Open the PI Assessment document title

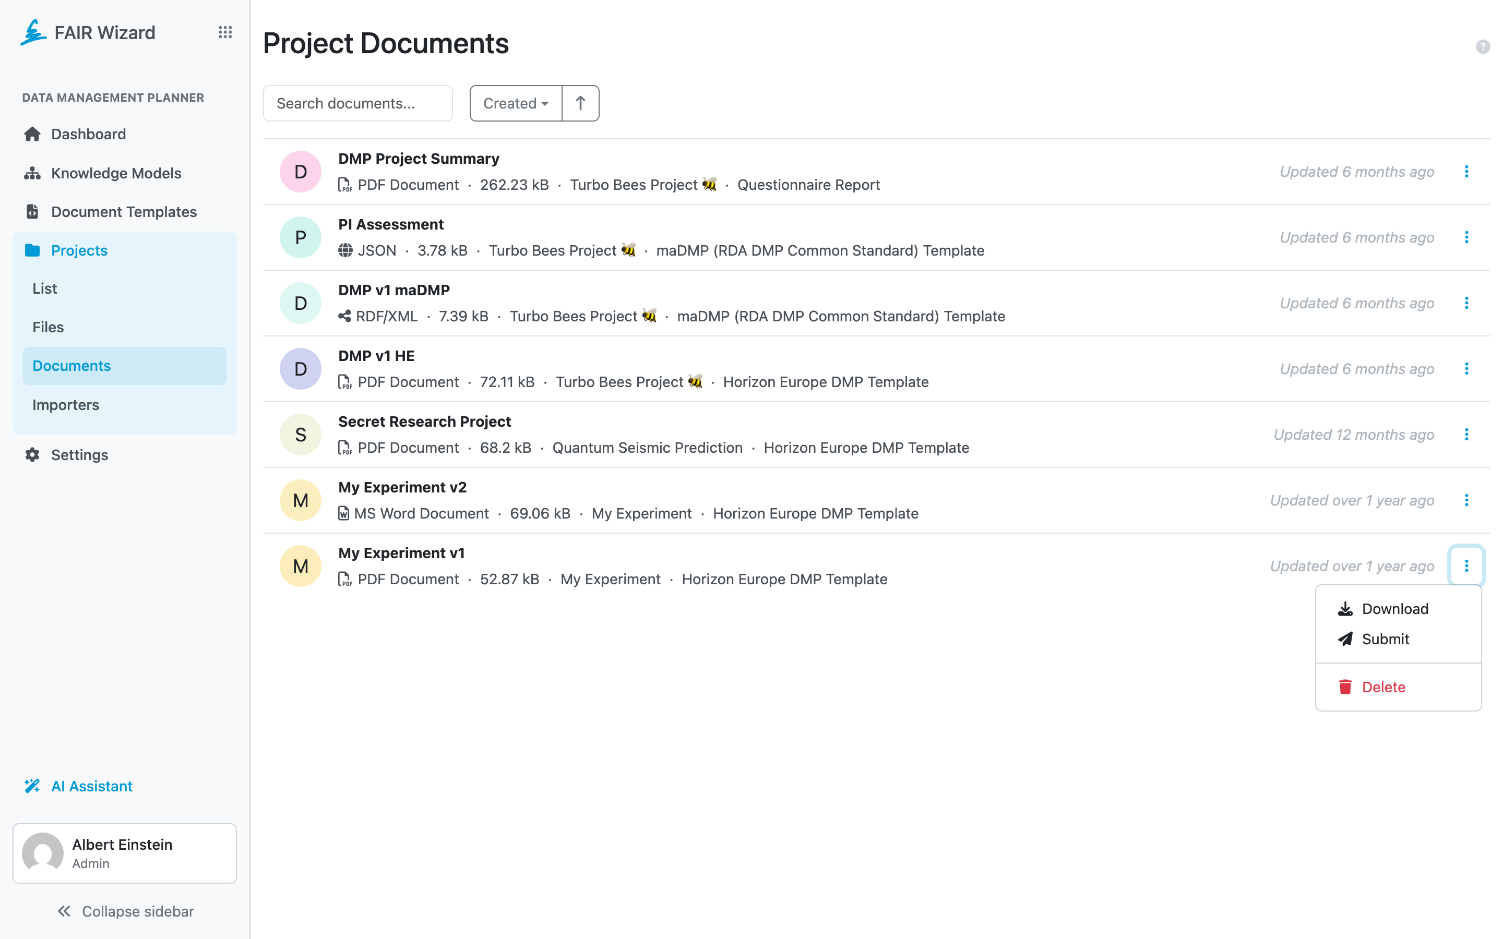tap(391, 224)
